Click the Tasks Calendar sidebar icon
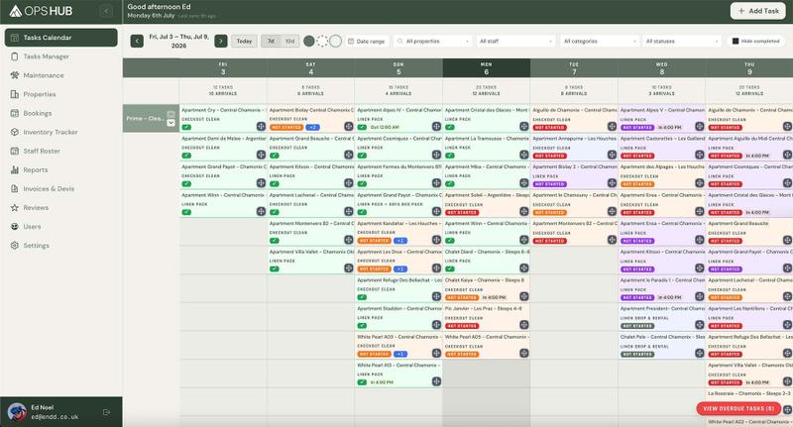 [15, 38]
